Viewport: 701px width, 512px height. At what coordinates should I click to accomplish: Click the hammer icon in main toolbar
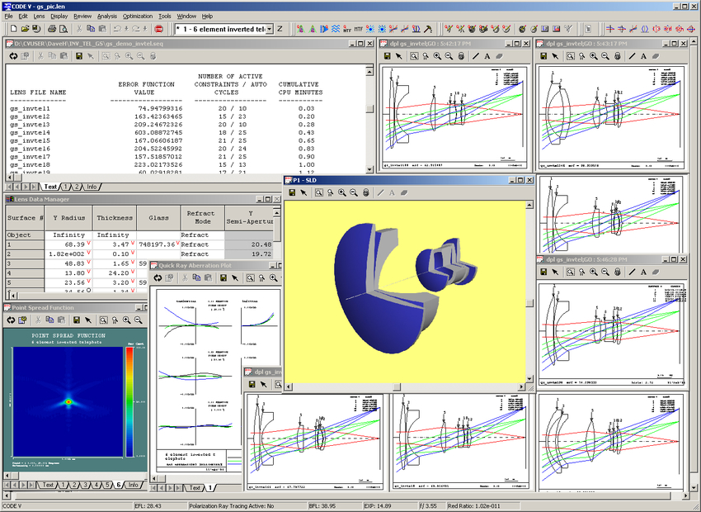pos(428,29)
